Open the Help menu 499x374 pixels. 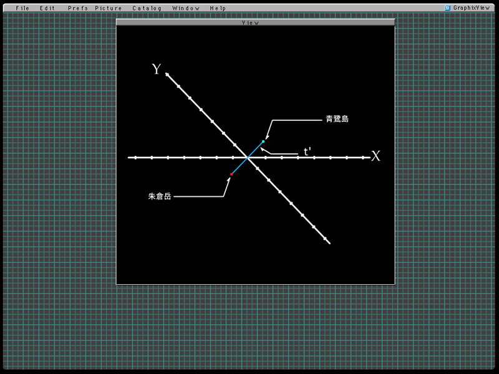tap(218, 8)
